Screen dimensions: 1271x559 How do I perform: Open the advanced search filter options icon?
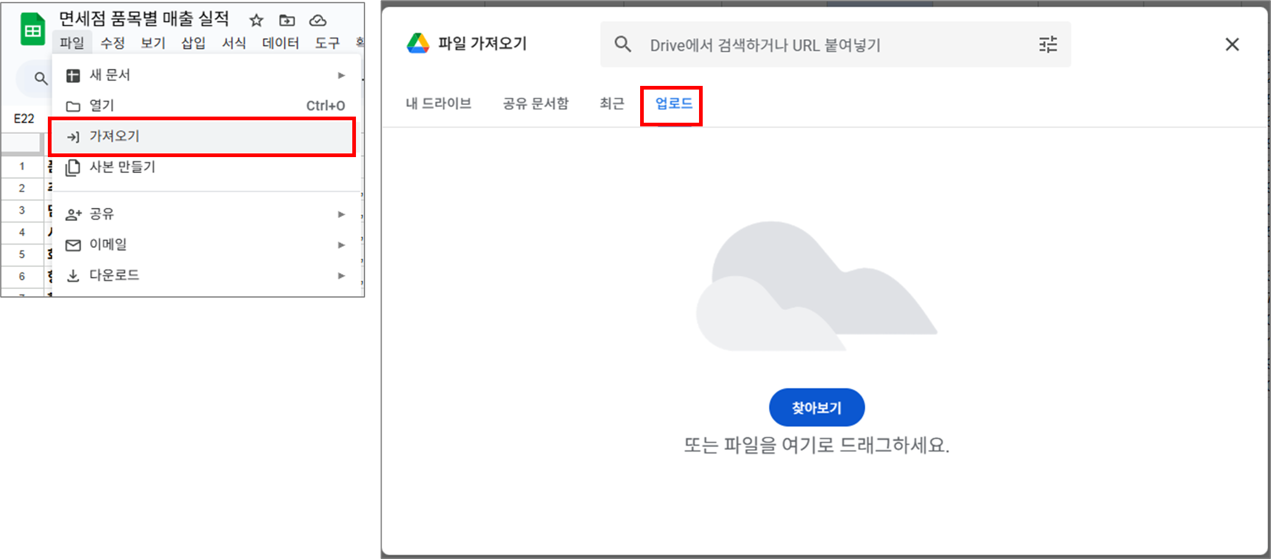[1048, 44]
